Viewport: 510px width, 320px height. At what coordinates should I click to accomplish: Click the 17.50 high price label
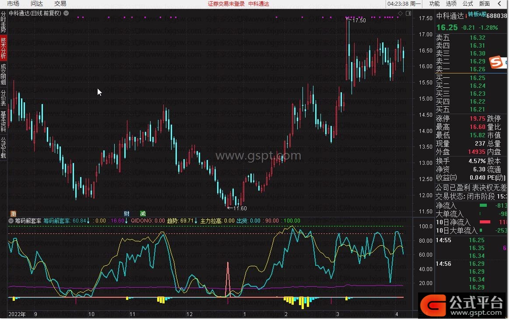[x=359, y=21]
